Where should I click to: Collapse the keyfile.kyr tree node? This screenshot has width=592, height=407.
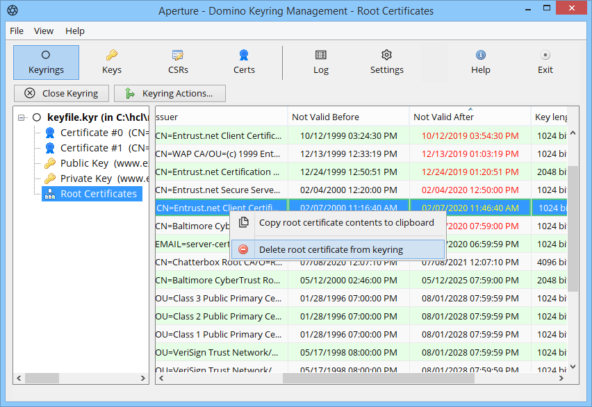pos(22,118)
